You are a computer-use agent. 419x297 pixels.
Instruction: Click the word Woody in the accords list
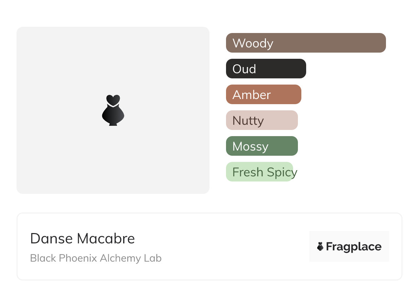tap(253, 43)
